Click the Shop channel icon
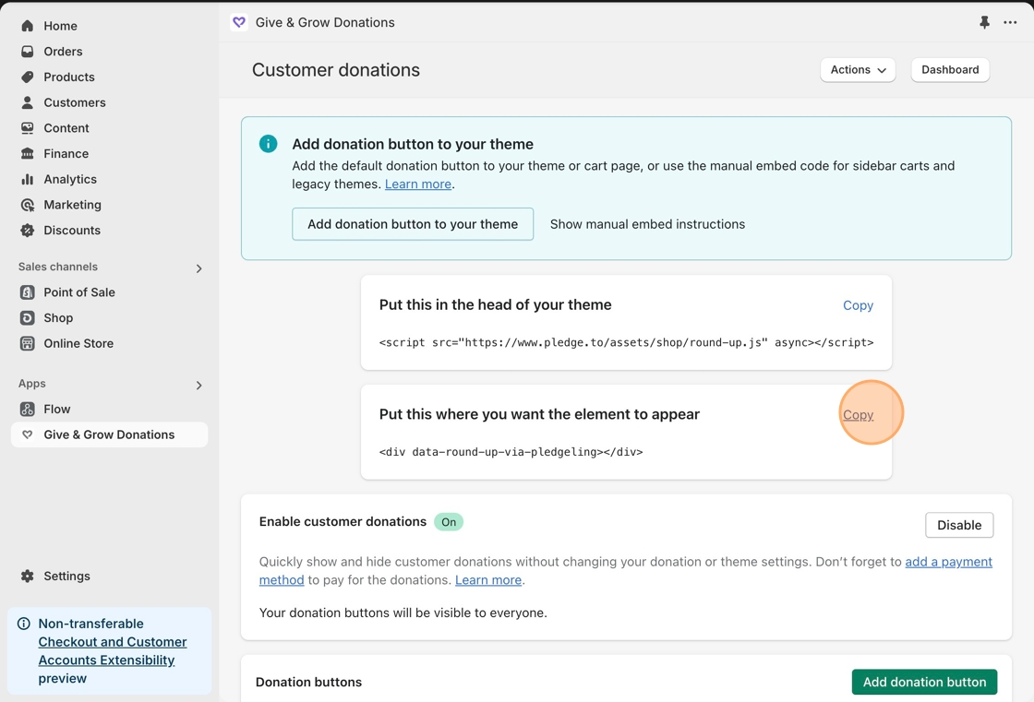Viewport: 1034px width, 702px height. (27, 317)
